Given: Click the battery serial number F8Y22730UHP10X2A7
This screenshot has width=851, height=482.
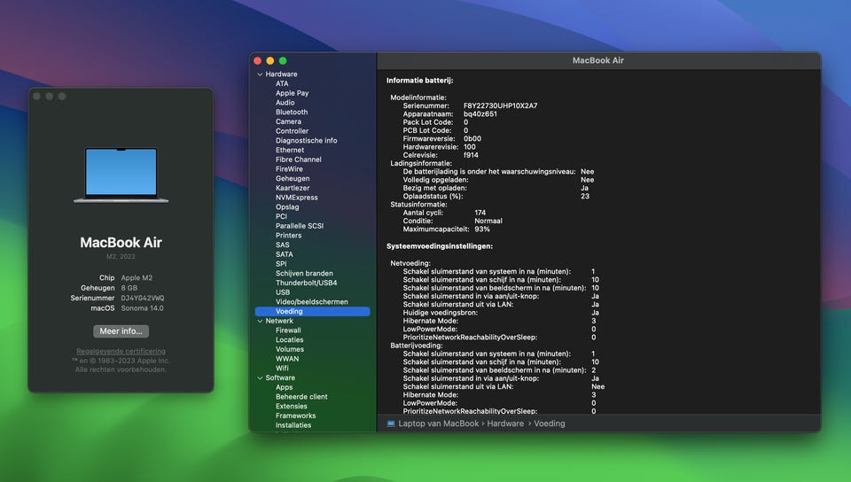Looking at the screenshot, I should pyautogui.click(x=500, y=105).
